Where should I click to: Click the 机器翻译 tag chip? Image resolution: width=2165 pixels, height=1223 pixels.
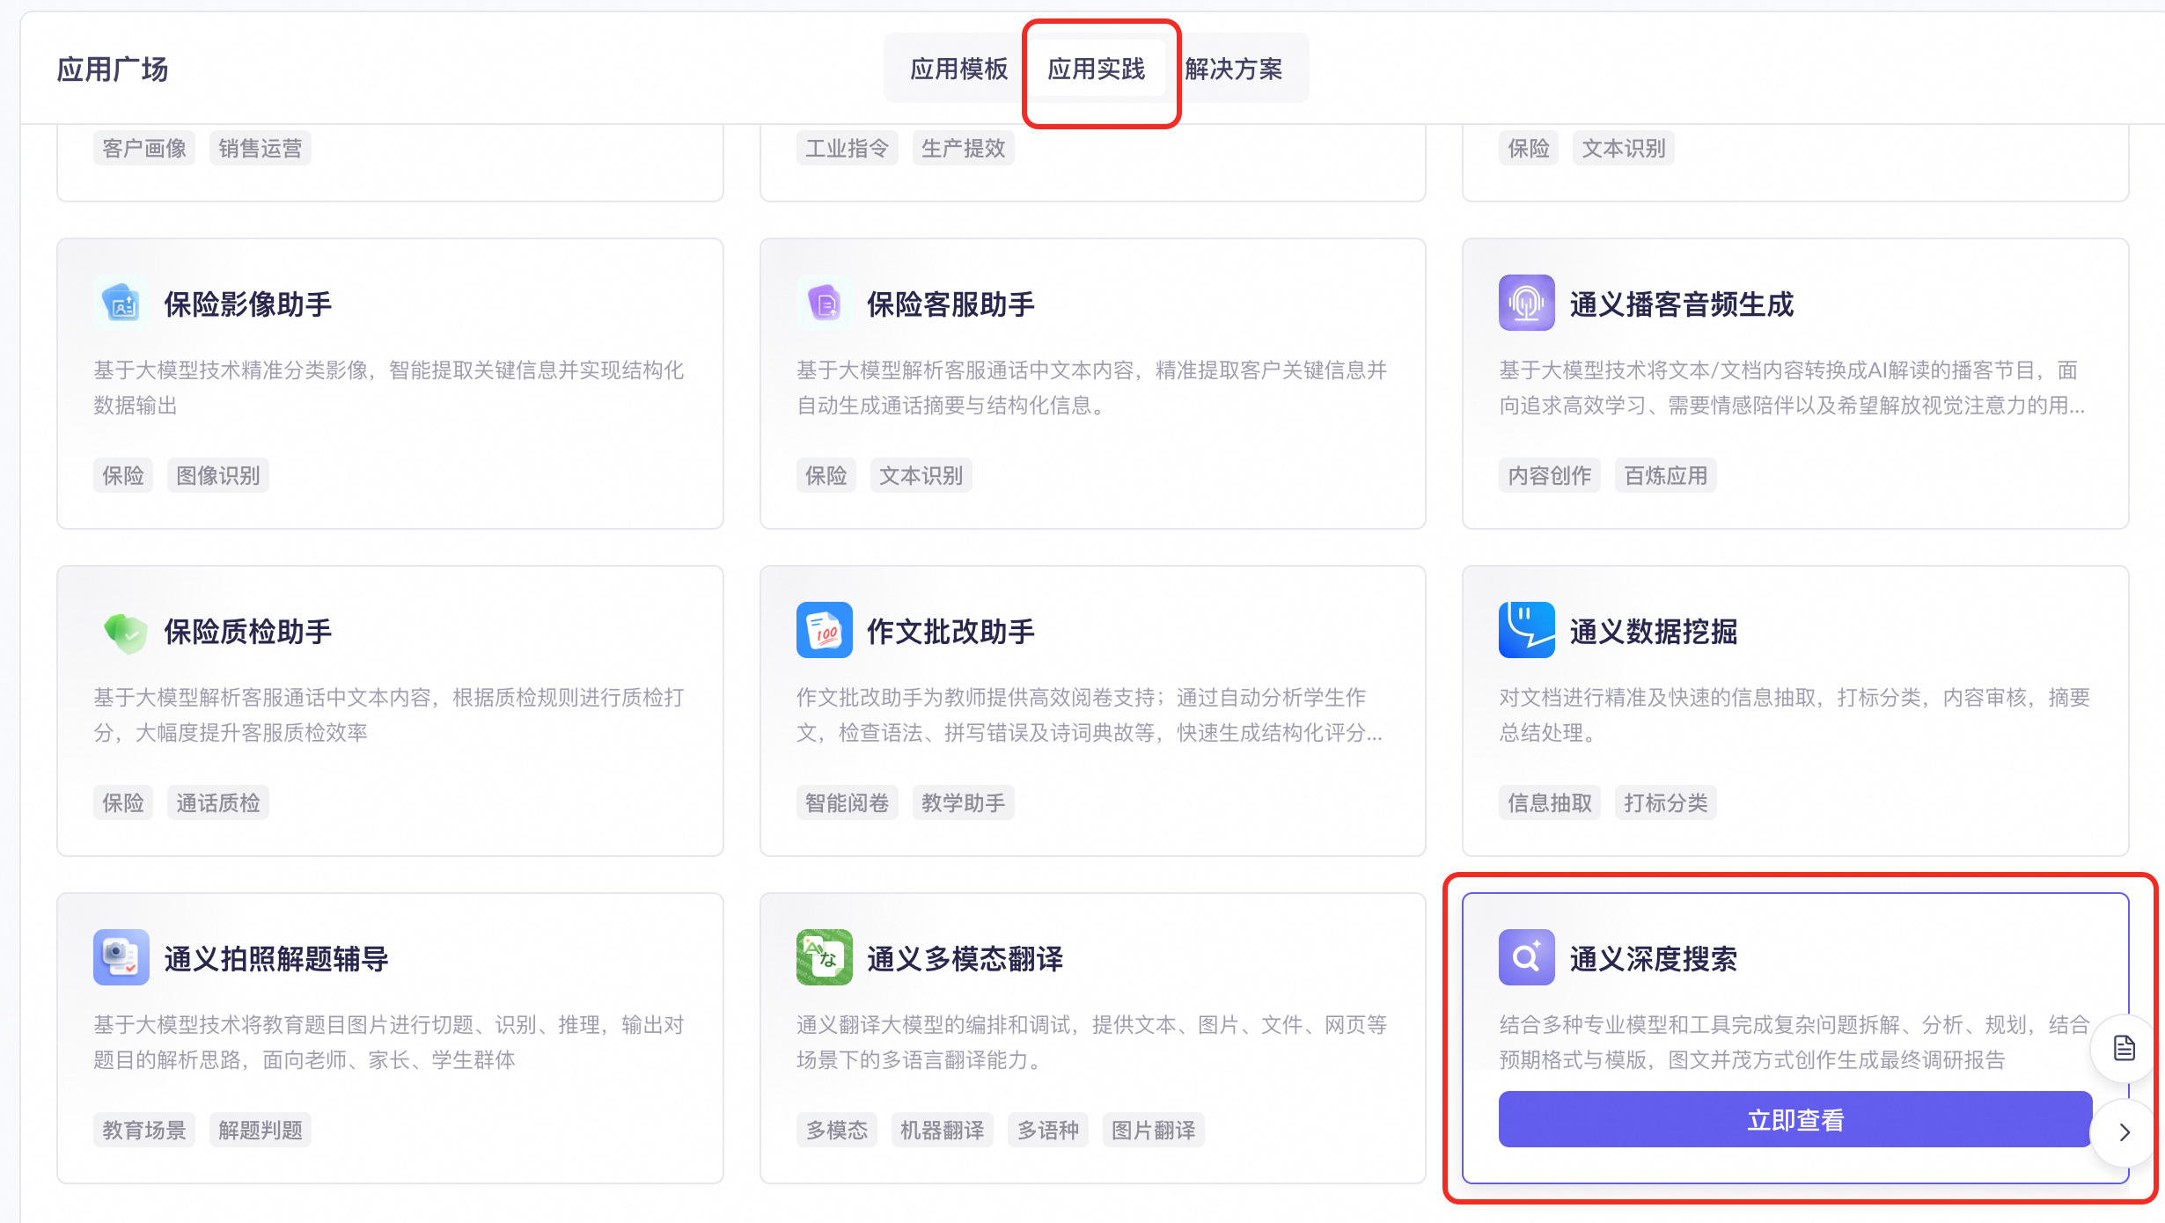point(942,1130)
